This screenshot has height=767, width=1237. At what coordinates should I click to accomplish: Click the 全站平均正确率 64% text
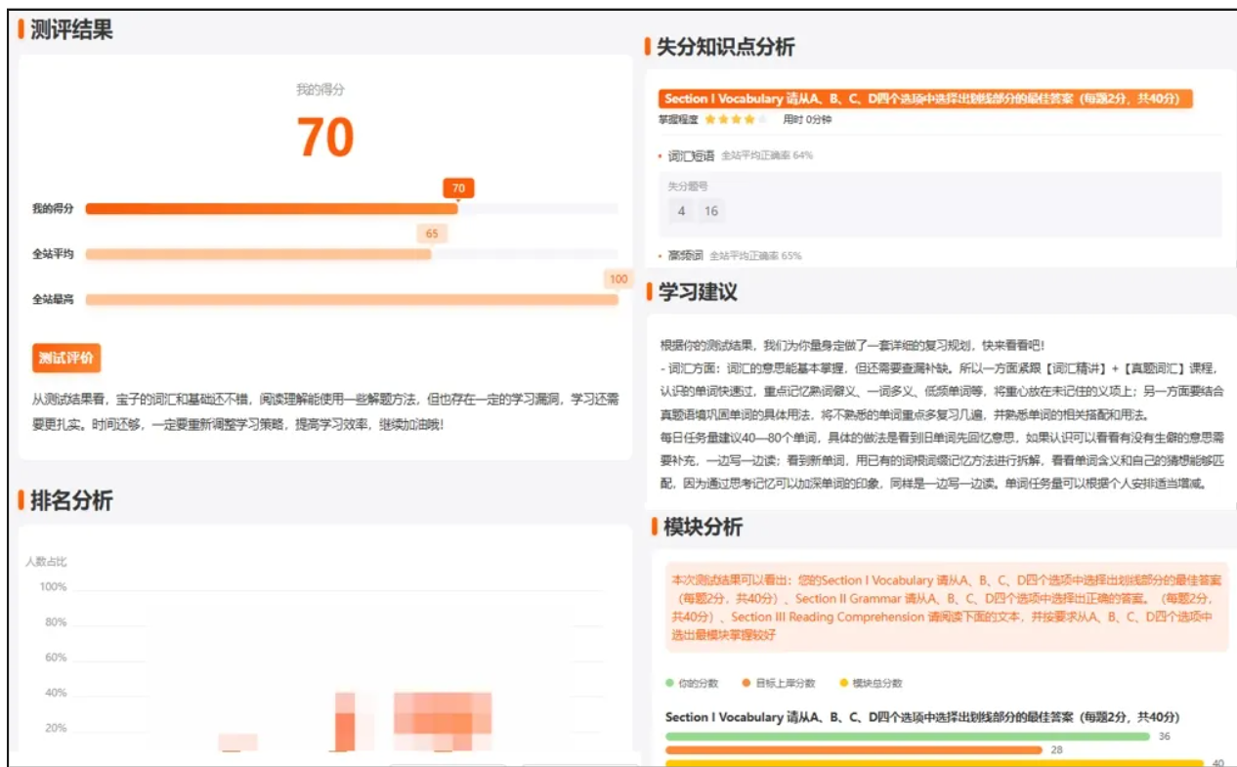[x=767, y=155]
